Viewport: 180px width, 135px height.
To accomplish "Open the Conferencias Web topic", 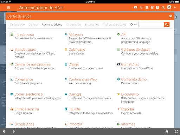I will coord(83,79).
